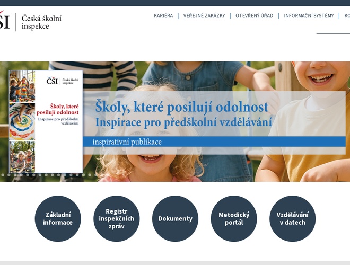
Task: Select Otevřený úřad from the top navigation
Action: tap(254, 16)
